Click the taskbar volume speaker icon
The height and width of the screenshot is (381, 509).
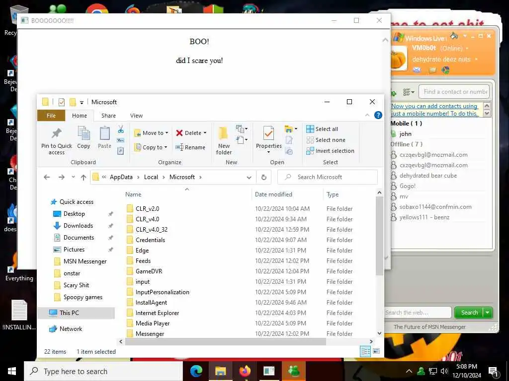pyautogui.click(x=444, y=371)
